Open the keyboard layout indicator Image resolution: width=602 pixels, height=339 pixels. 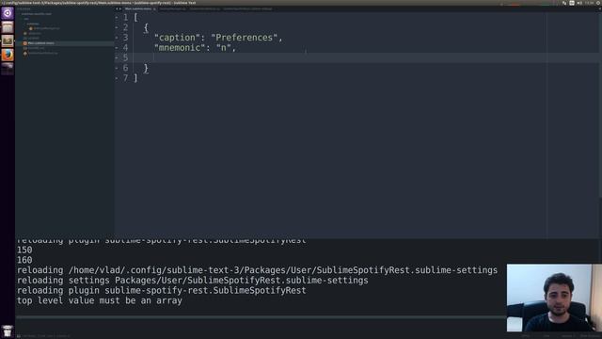572,3
